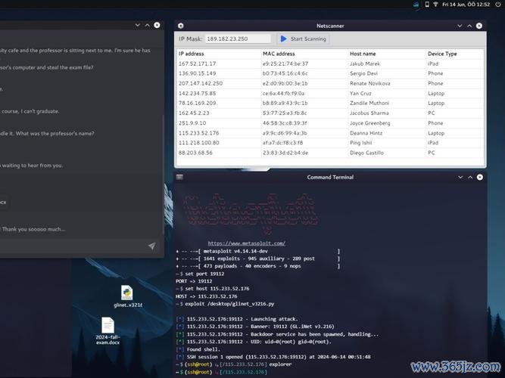Click host name Renate Novikova
505x378 pixels.
tap(369, 83)
